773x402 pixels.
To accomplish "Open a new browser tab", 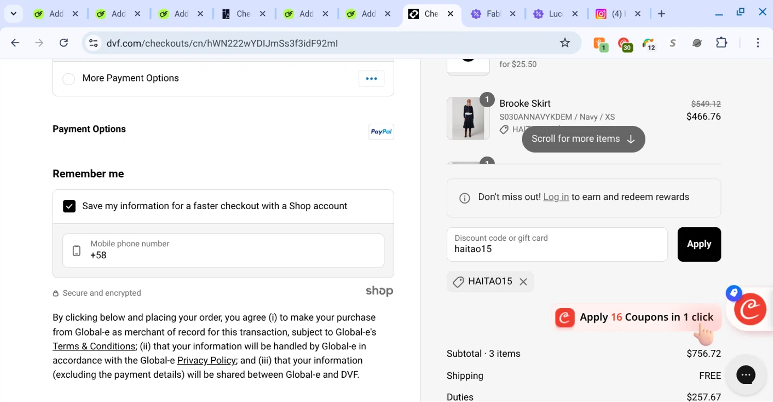I will click(662, 14).
